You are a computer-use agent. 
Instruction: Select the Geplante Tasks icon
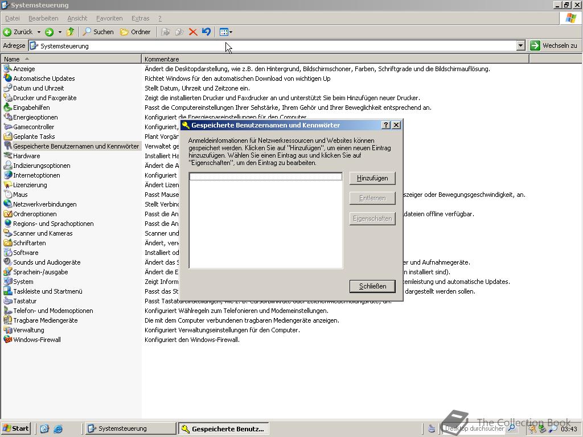8,136
